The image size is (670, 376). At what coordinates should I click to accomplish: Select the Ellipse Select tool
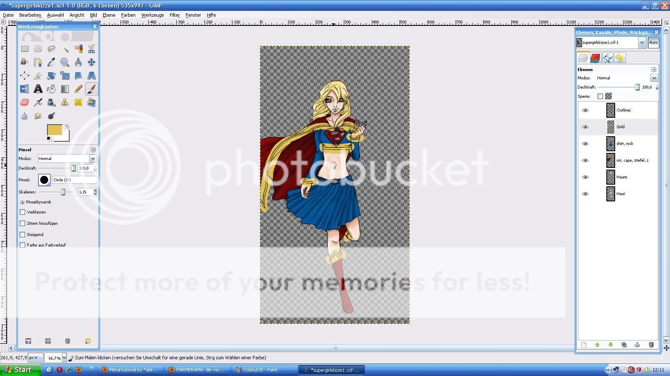(38, 49)
